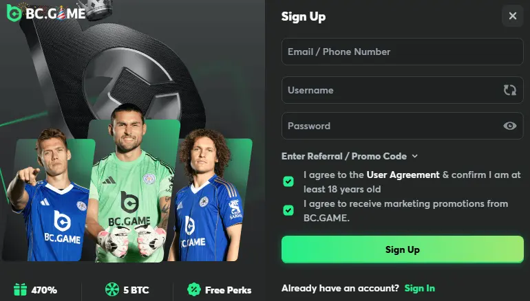Click the green Sign Up button

[402, 249]
